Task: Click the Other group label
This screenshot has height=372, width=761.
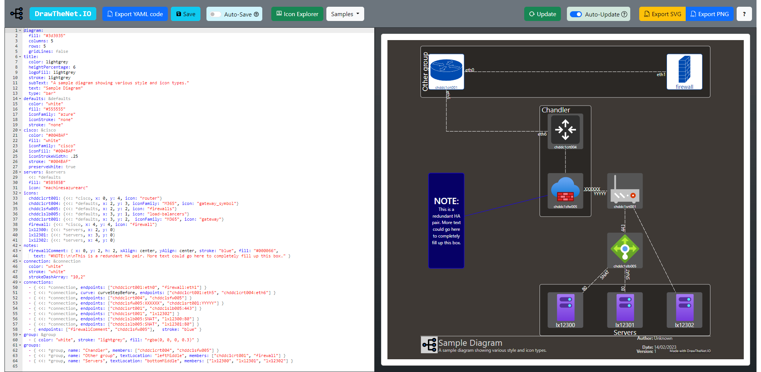Action: [x=425, y=72]
